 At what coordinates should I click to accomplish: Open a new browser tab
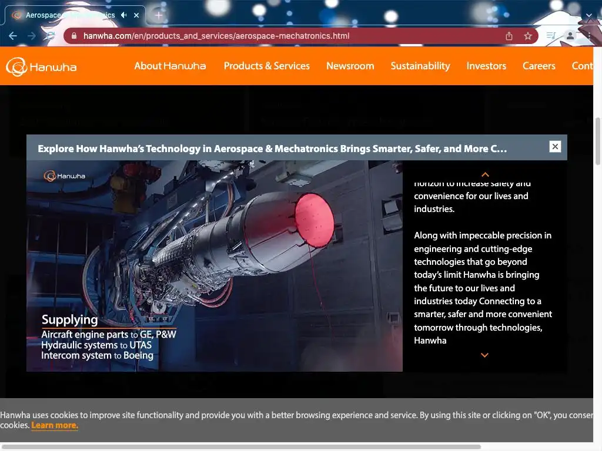tap(159, 15)
